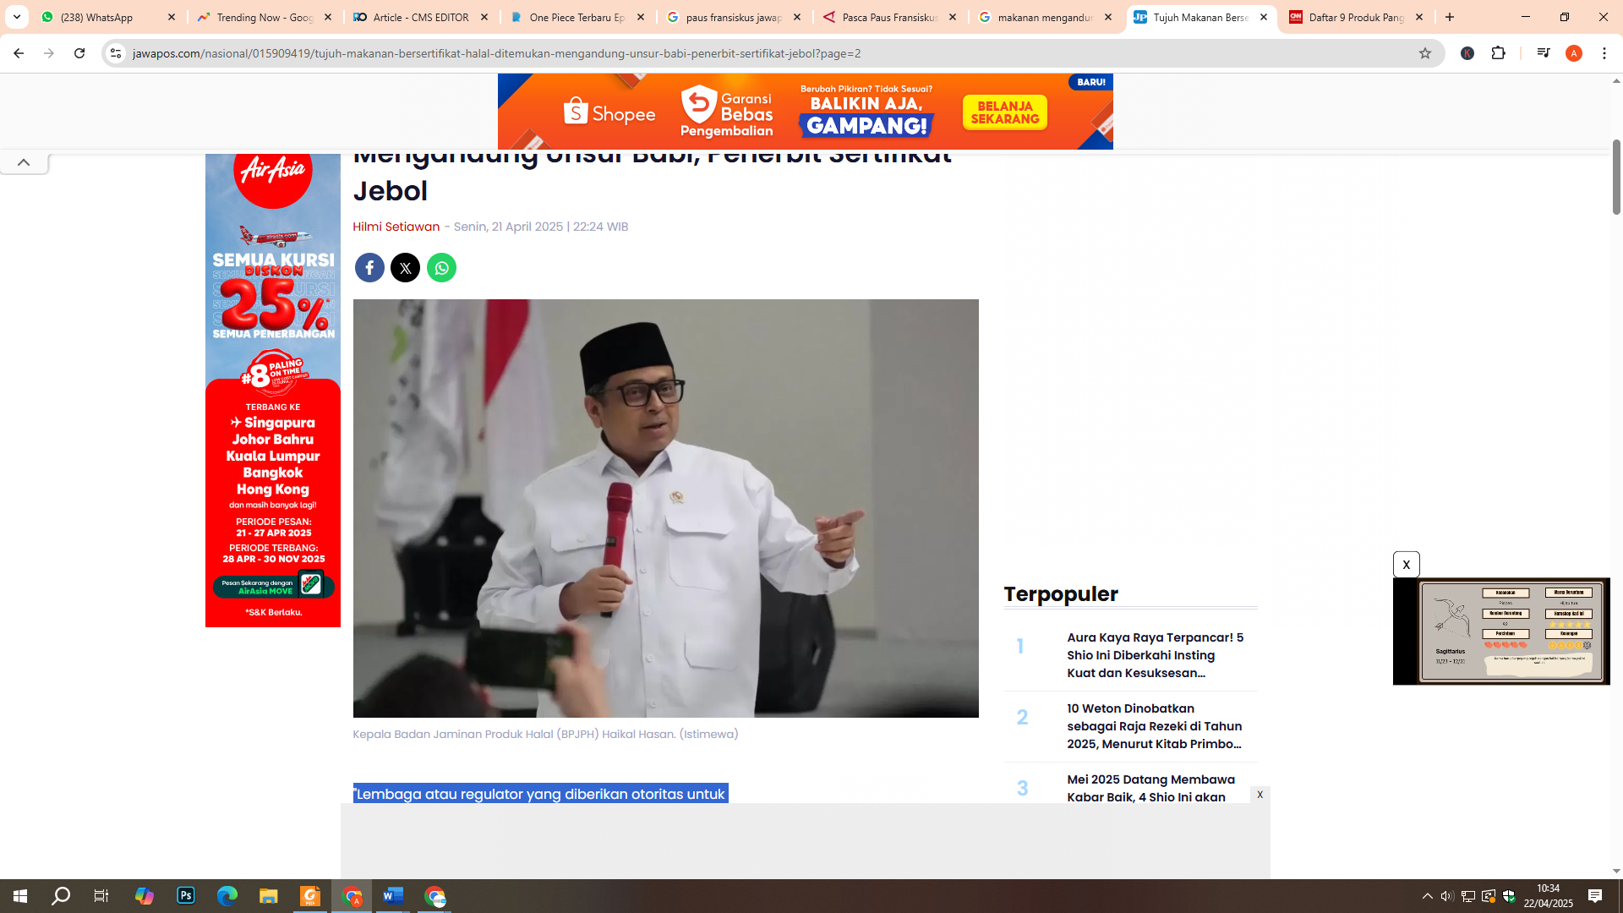1623x913 pixels.
Task: Share the article via WhatsApp
Action: [441, 267]
